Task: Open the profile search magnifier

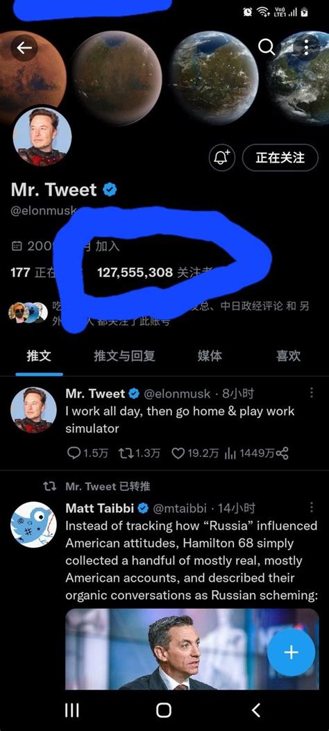Action: click(x=266, y=47)
